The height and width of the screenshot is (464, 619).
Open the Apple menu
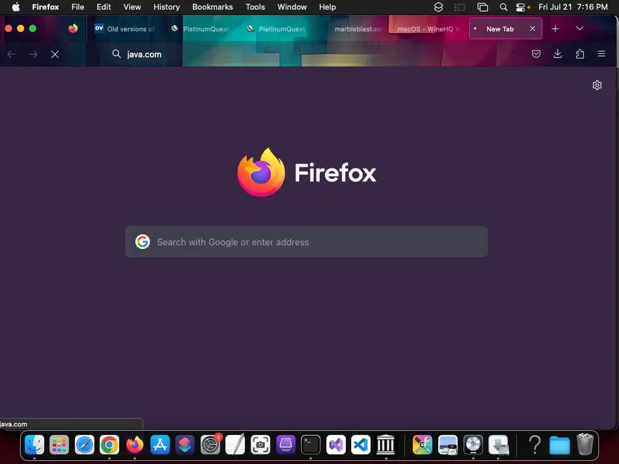pos(16,7)
